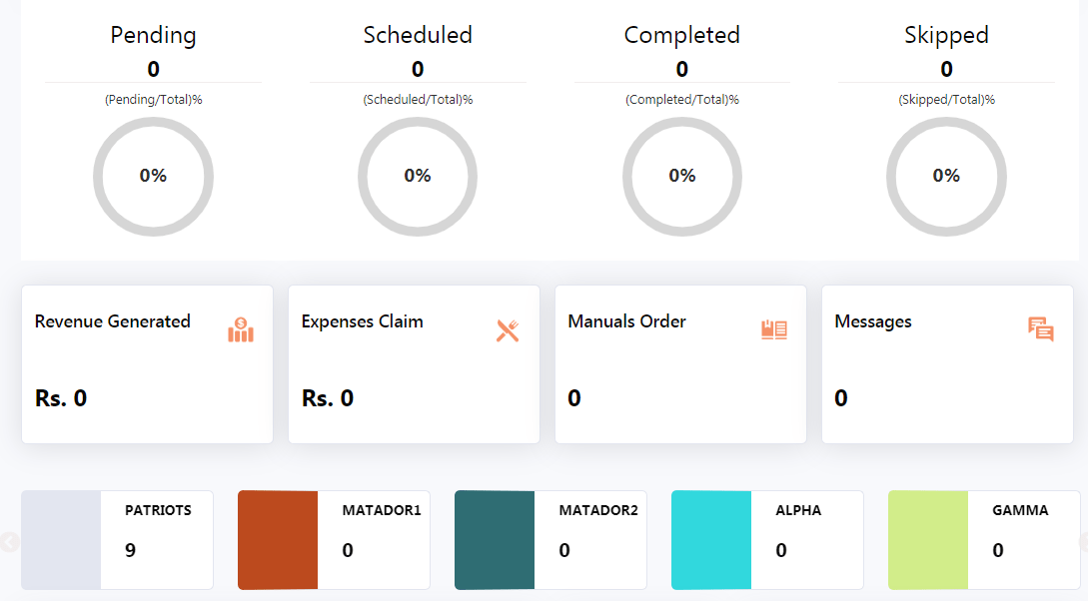Select the ALPHA cyan swatch

[x=711, y=540]
